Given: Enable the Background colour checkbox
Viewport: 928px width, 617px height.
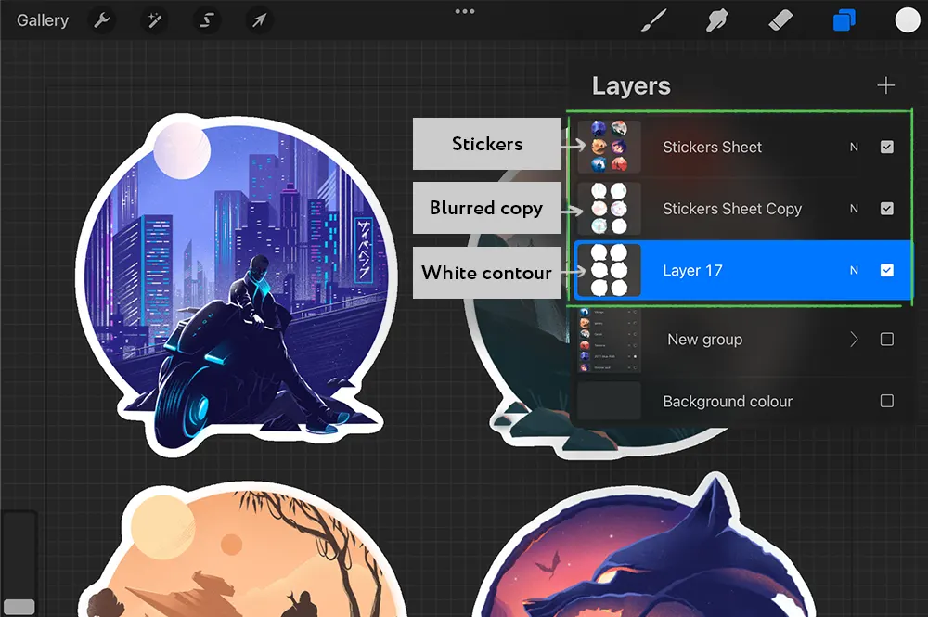Looking at the screenshot, I should tap(886, 401).
